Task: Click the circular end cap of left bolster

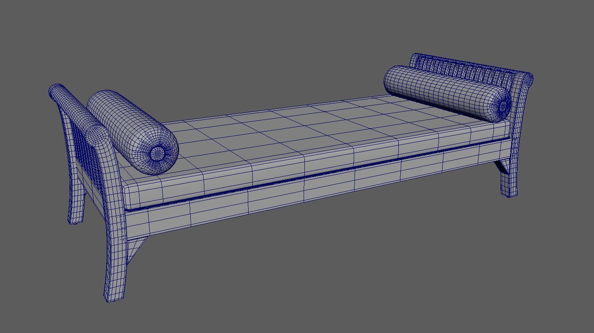Action: pyautogui.click(x=157, y=154)
